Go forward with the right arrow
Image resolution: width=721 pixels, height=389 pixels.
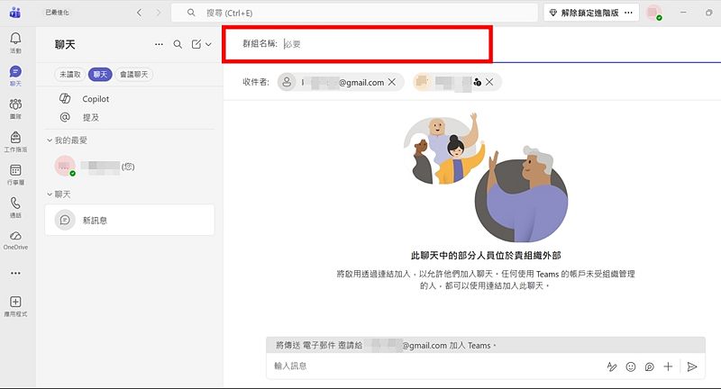pos(159,13)
